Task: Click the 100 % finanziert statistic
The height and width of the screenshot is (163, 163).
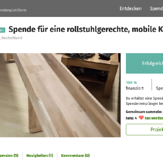Action: pos(135,85)
